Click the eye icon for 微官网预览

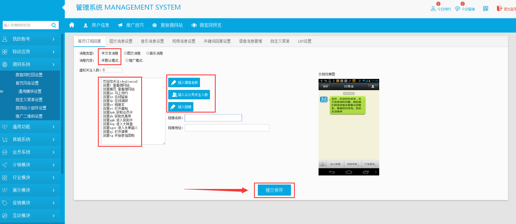(194, 25)
